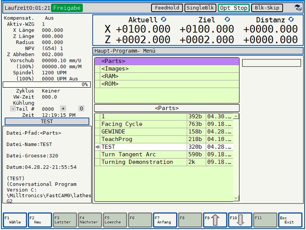This screenshot has width=306, height=230.
Task: Click the Spindel 1200 UPM value
Action: pos(54,73)
